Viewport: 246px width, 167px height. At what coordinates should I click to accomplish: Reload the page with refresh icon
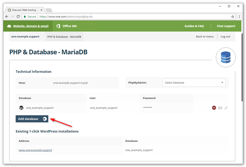pyautogui.click(x=18, y=17)
